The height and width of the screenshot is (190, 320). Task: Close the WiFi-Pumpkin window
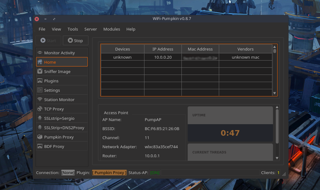pos(37,19)
